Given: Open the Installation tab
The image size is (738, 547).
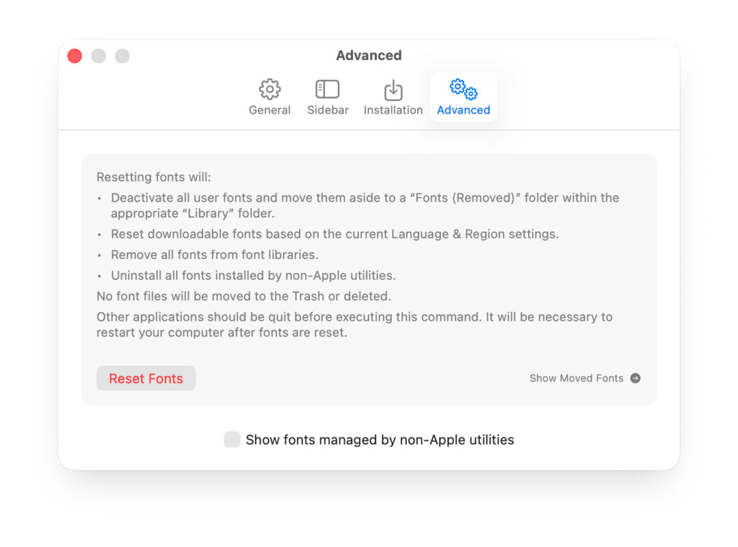Looking at the screenshot, I should 393,97.
